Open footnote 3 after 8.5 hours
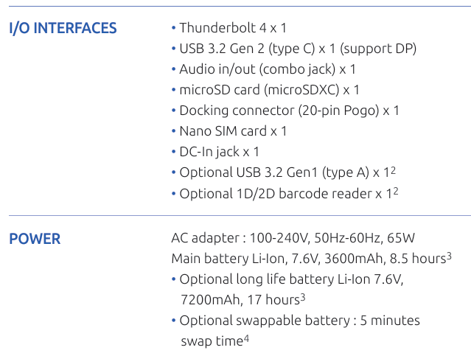The width and height of the screenshot is (471, 353). tap(449, 256)
